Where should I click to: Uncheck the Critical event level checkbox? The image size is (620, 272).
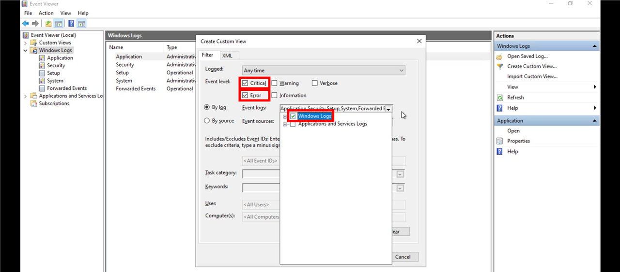[245, 83]
